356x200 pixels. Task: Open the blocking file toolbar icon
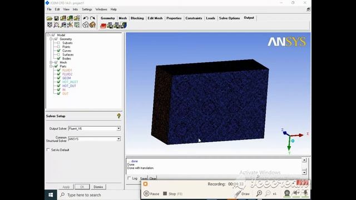[x=77, y=18]
